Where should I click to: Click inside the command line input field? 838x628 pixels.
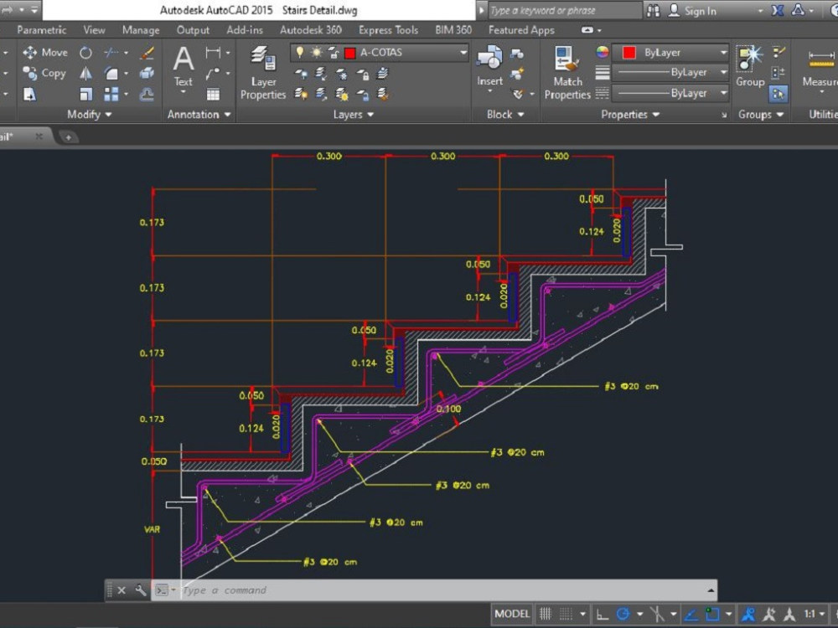tap(335, 589)
